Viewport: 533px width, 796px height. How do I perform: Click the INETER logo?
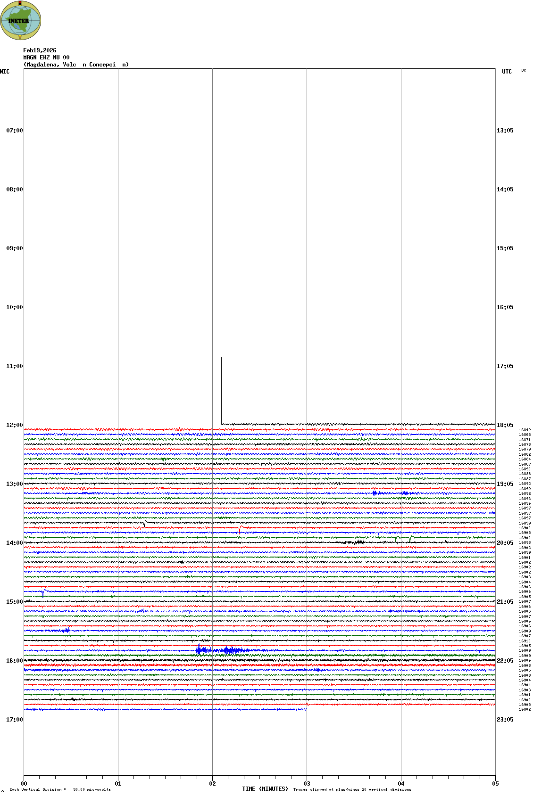tap(20, 21)
